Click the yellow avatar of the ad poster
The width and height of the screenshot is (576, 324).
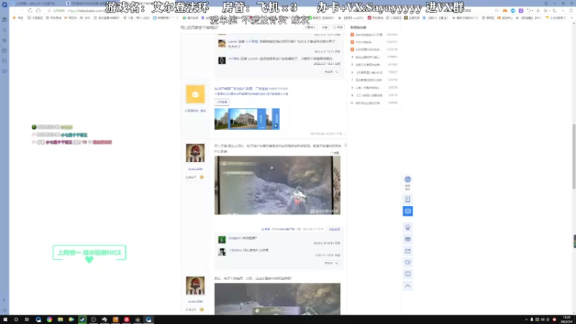click(195, 94)
